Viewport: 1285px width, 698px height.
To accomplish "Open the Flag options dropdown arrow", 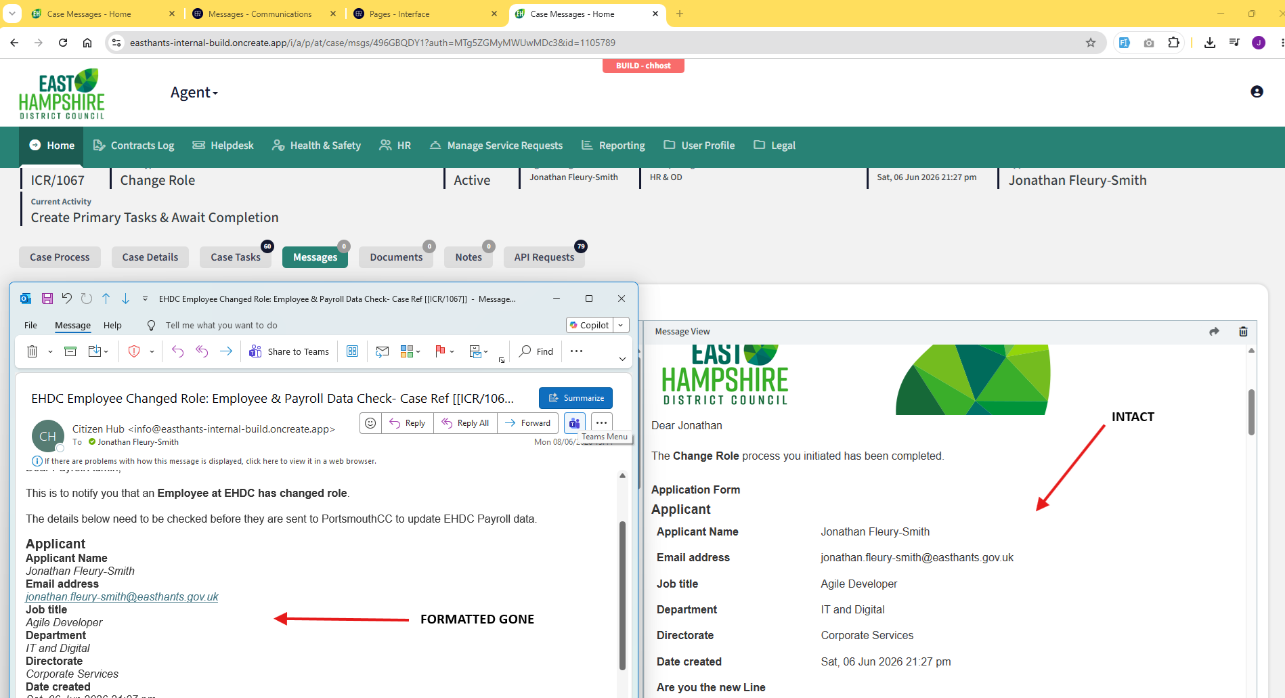I will point(452,352).
